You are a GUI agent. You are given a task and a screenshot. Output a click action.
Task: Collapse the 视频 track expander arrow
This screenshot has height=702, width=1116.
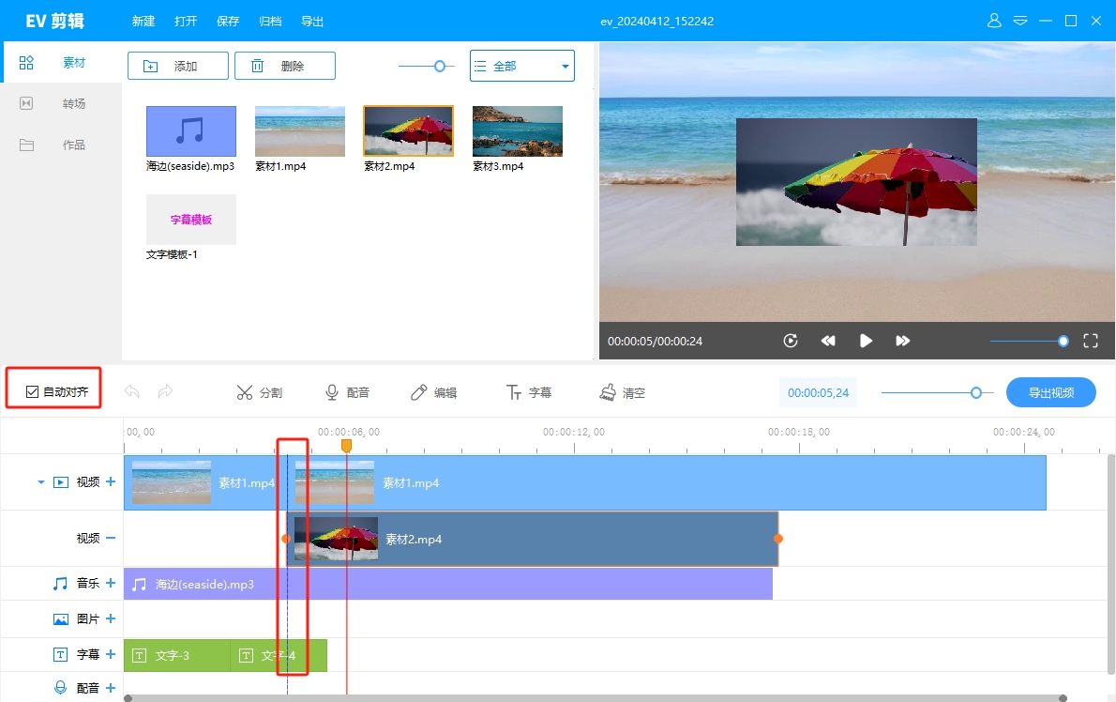click(x=40, y=482)
